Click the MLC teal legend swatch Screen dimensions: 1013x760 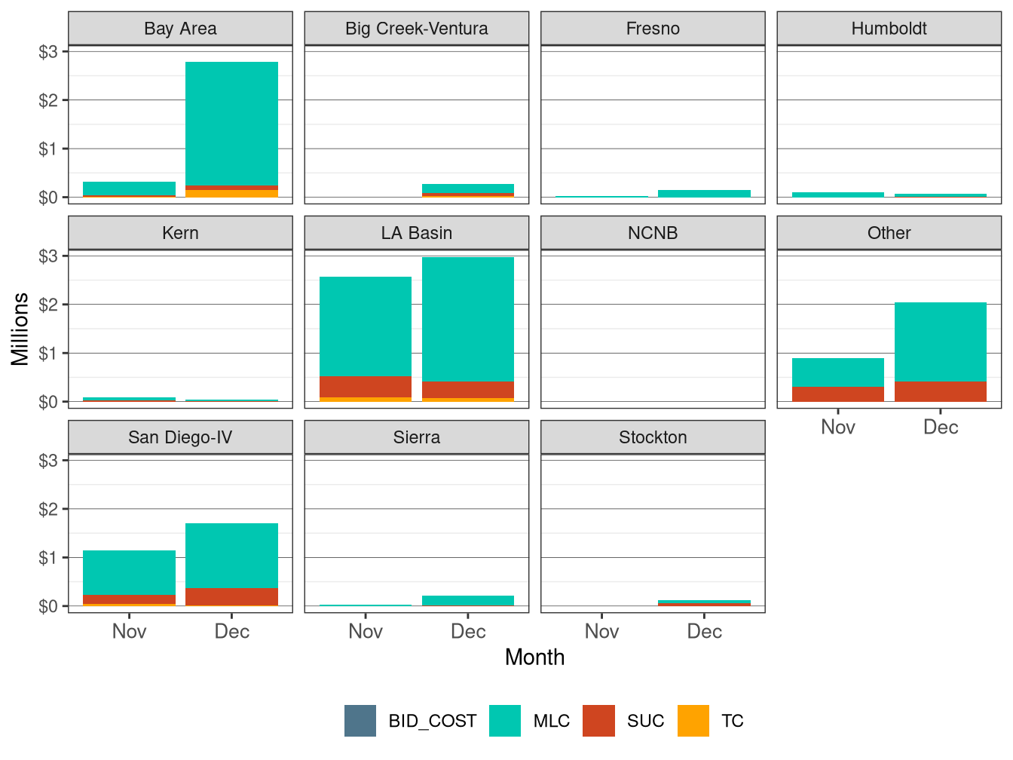pyautogui.click(x=506, y=721)
